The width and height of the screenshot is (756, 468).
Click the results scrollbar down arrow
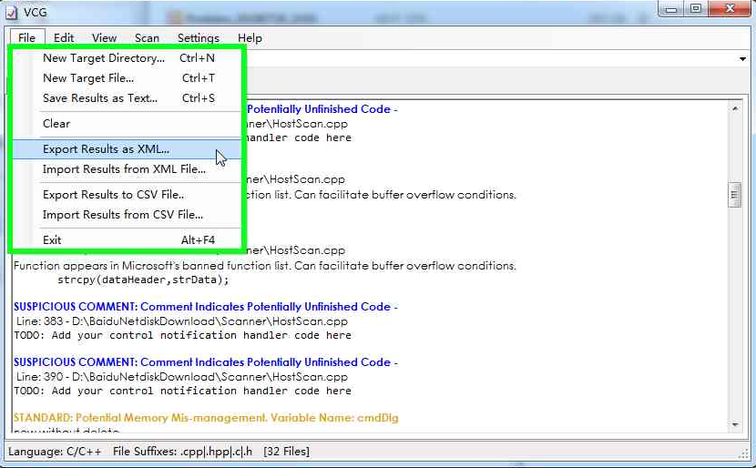point(734,424)
